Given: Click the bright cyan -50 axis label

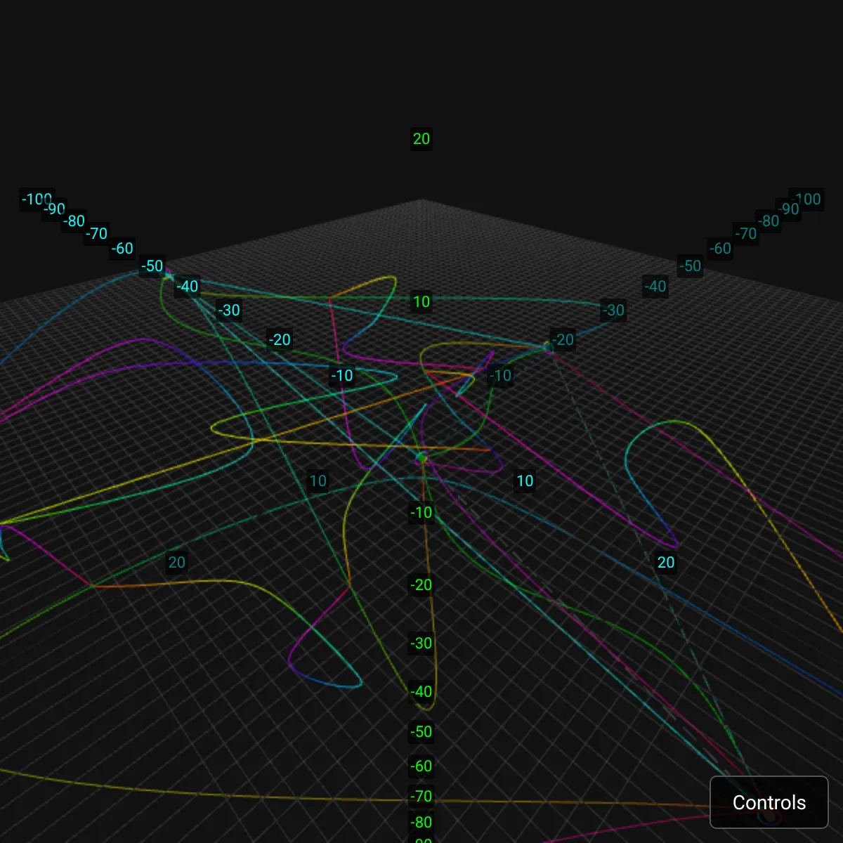Looking at the screenshot, I should click(152, 266).
